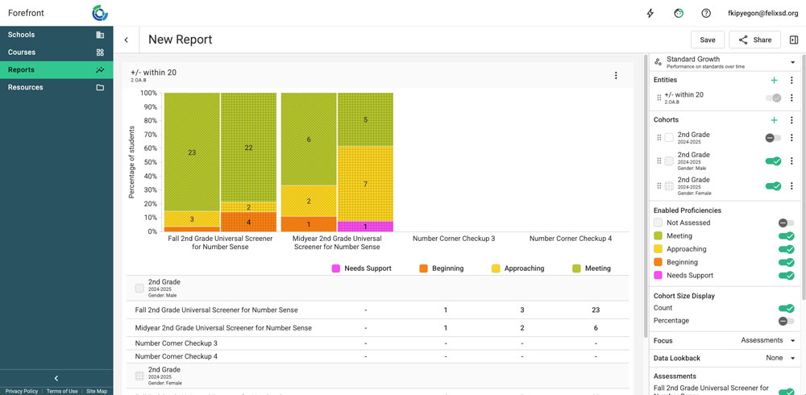The width and height of the screenshot is (806, 395).
Task: Click the lightning bolt icon in header
Action: [650, 13]
